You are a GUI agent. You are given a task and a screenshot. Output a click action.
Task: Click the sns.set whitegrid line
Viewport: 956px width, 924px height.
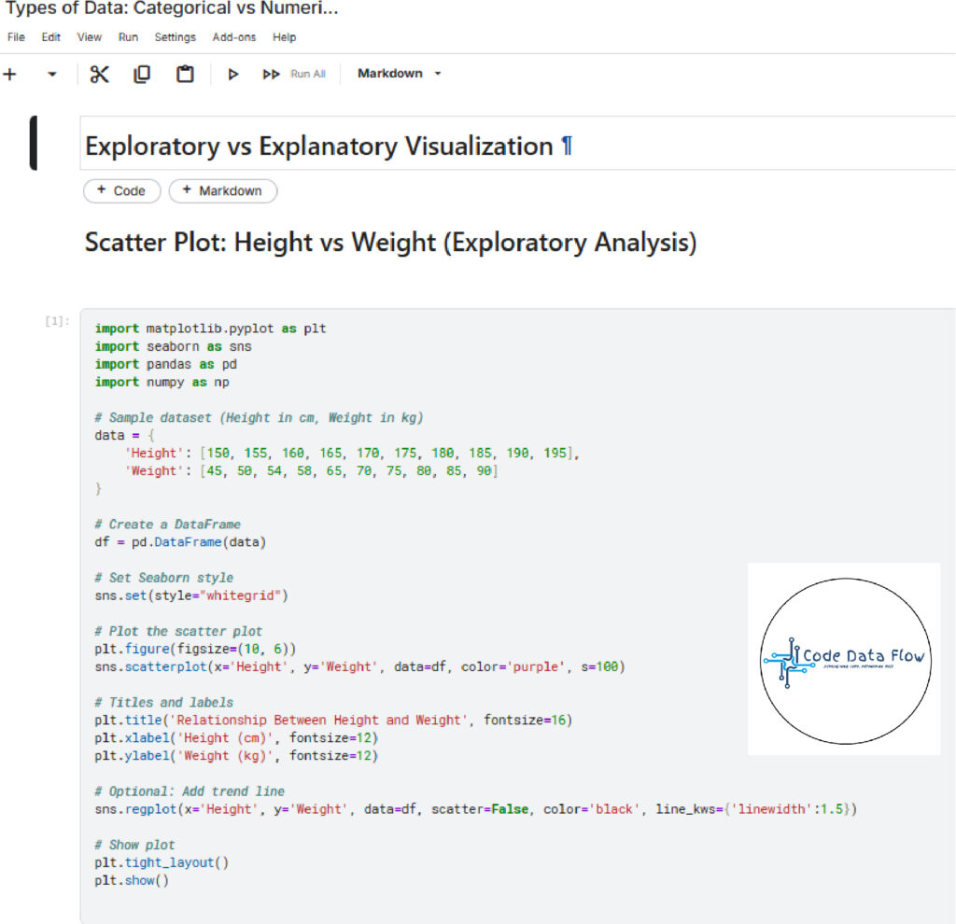click(x=191, y=595)
